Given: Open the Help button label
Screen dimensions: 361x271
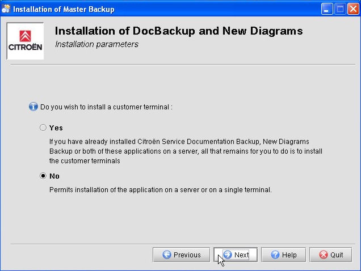Looking at the screenshot, I should point(289,255).
